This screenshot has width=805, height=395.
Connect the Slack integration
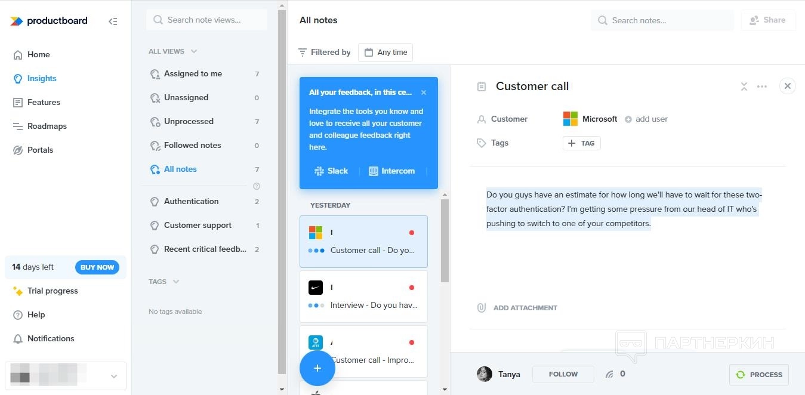[331, 171]
